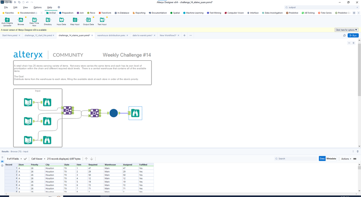Switch to the warehouse distribution.yxmc tab
Image resolution: width=361 pixels, height=197 pixels.
(111, 35)
